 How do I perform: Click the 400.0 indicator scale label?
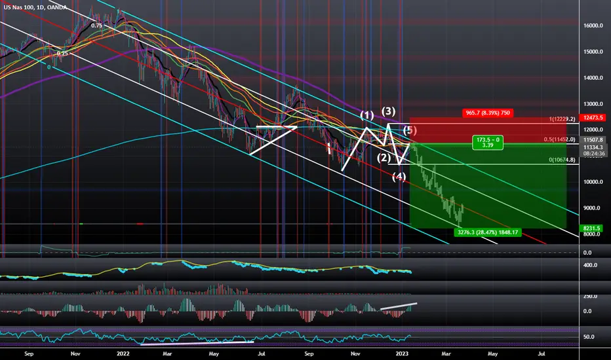[590, 265]
